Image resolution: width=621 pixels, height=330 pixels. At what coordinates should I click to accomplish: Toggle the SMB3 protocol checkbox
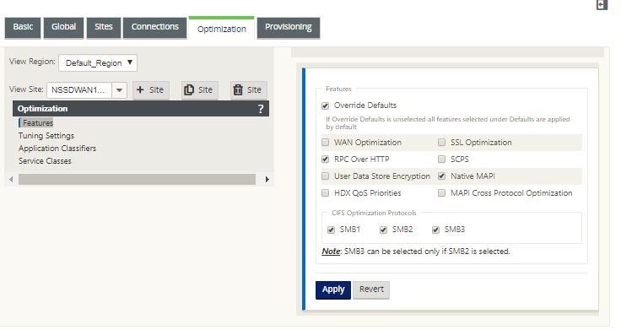coord(435,230)
